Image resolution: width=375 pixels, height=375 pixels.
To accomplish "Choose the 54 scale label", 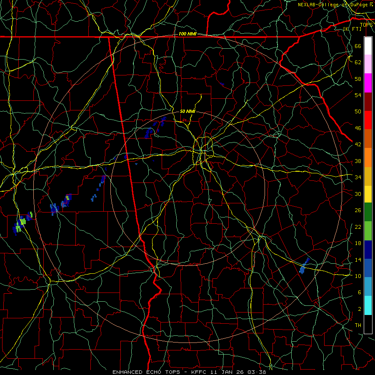I will 358,95.
